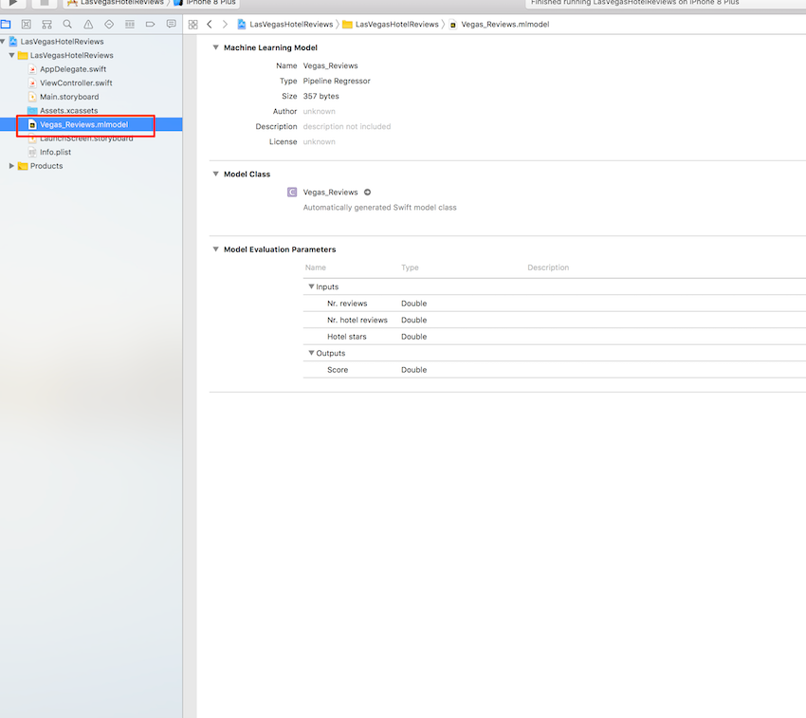The image size is (806, 718).
Task: Open the Source Control navigator icon
Action: (x=27, y=24)
